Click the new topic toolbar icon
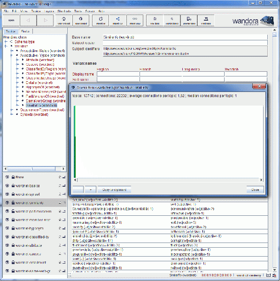The image size is (280, 281). 155,20
